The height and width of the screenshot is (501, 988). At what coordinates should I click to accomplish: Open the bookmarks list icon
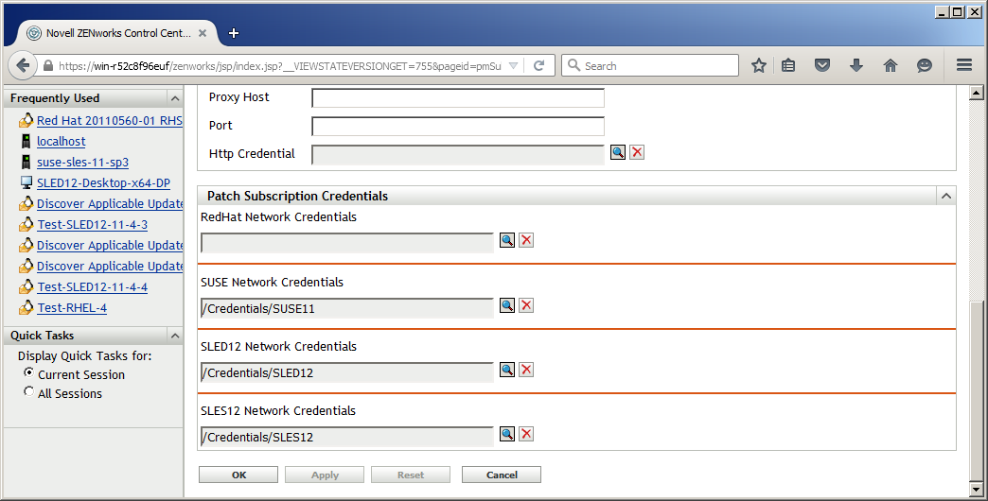(x=788, y=65)
